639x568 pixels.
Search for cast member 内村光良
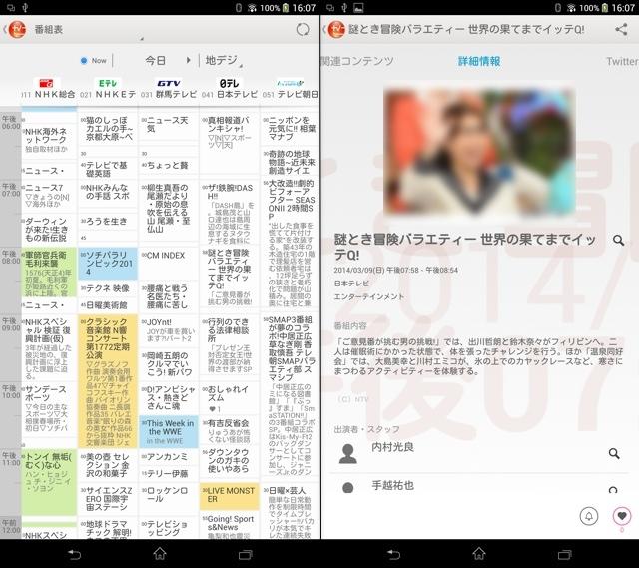(615, 453)
